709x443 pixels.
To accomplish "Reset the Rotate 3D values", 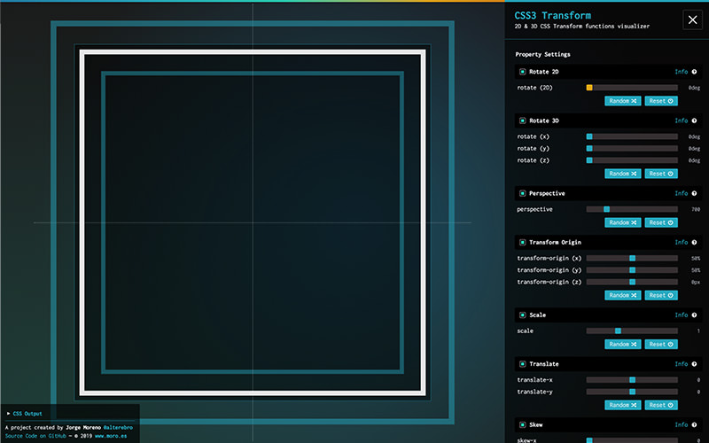I will click(661, 174).
